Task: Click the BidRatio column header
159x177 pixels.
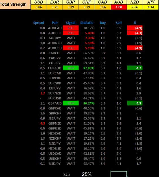Action: tap(87, 23)
